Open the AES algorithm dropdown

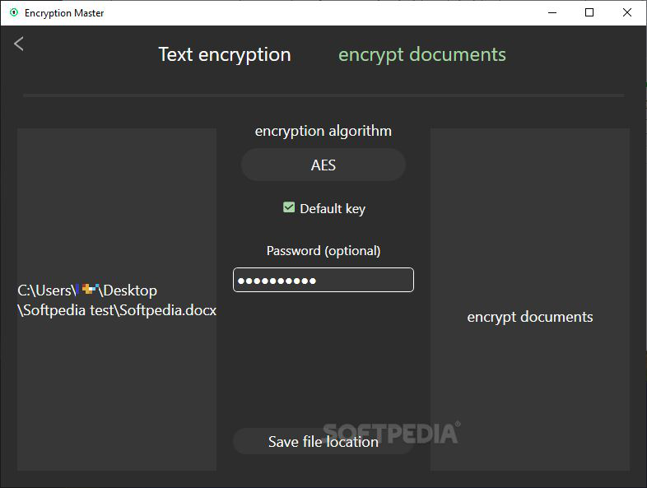[x=323, y=165]
